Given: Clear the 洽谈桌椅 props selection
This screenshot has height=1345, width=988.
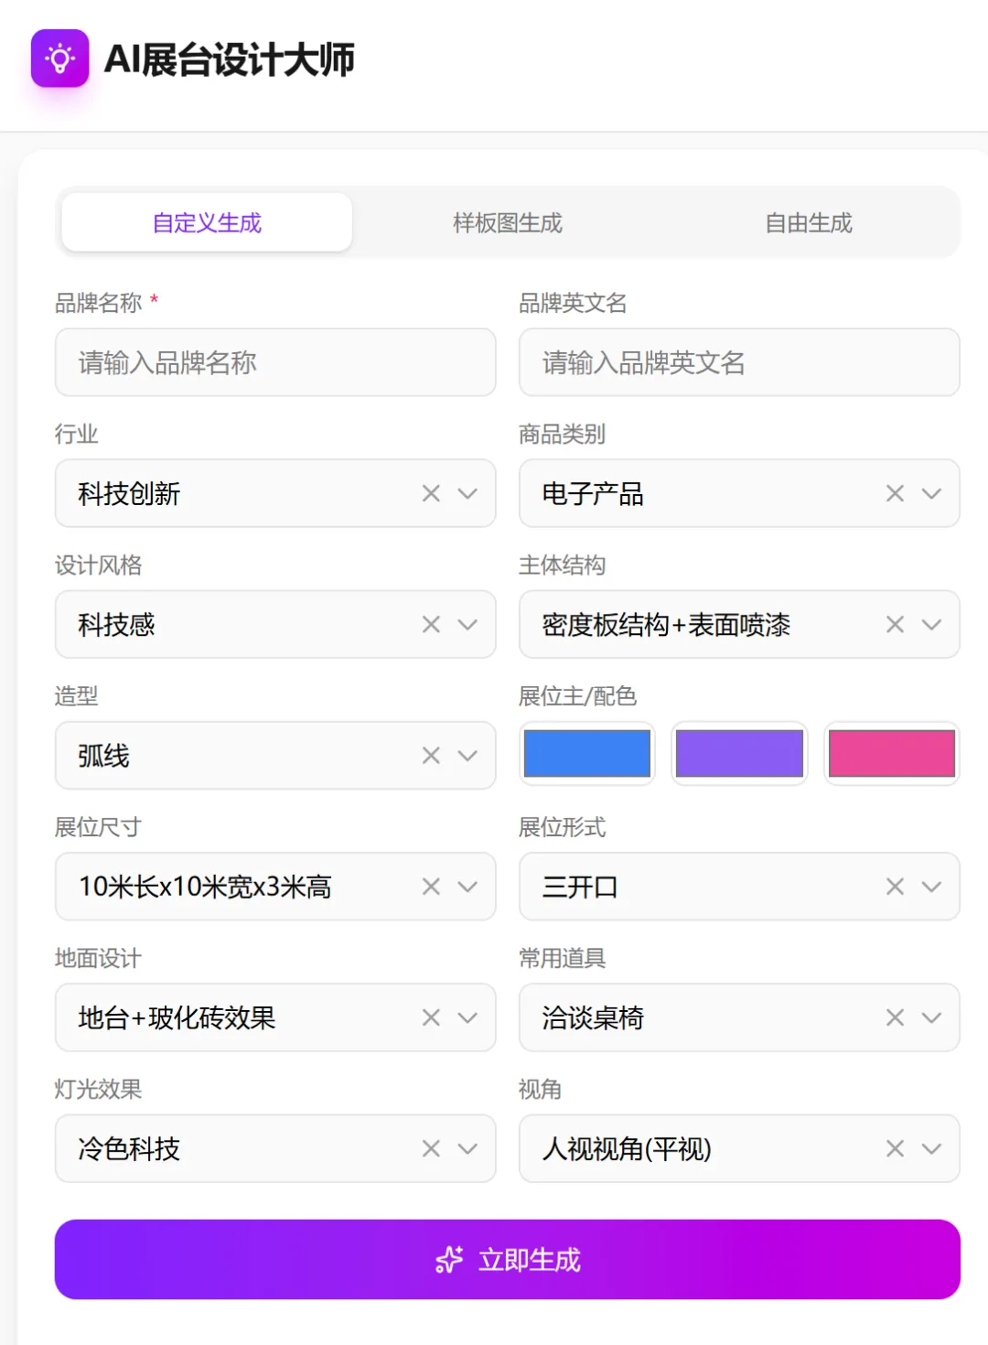Looking at the screenshot, I should (895, 1017).
